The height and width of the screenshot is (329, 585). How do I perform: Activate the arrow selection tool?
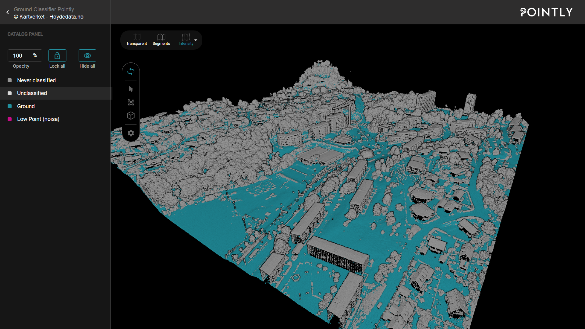pyautogui.click(x=131, y=89)
